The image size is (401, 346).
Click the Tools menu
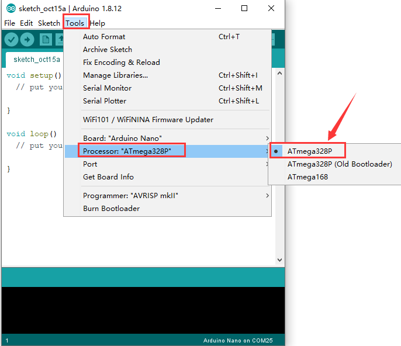tap(75, 23)
